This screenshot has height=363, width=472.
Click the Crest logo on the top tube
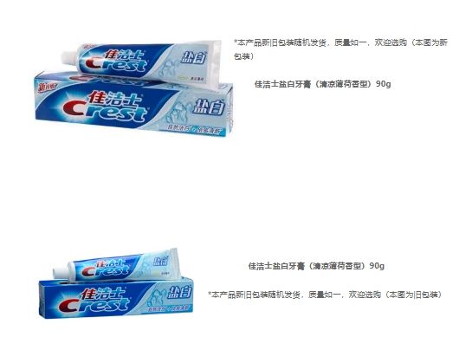[x=116, y=65]
